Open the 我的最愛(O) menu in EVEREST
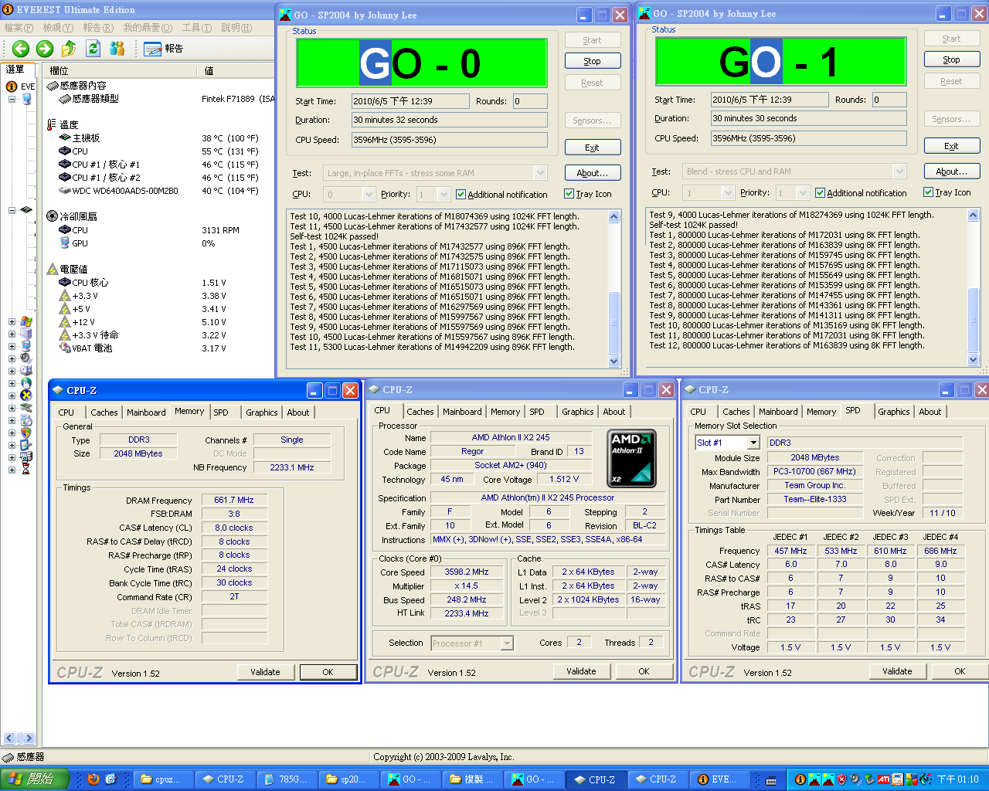 pyautogui.click(x=148, y=28)
